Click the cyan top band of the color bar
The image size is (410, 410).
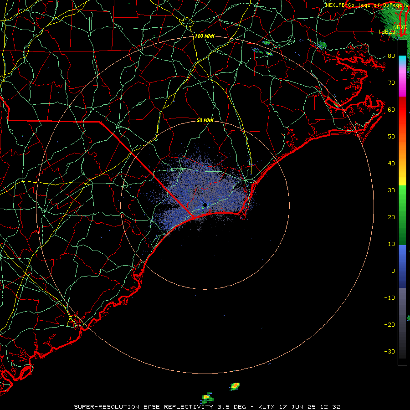click(x=402, y=60)
